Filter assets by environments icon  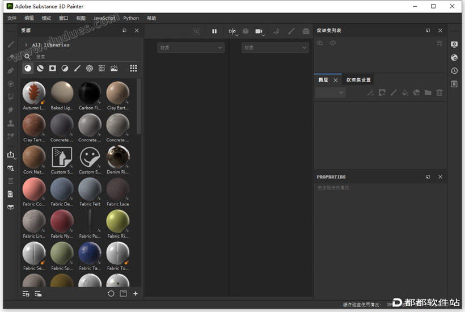pos(114,69)
